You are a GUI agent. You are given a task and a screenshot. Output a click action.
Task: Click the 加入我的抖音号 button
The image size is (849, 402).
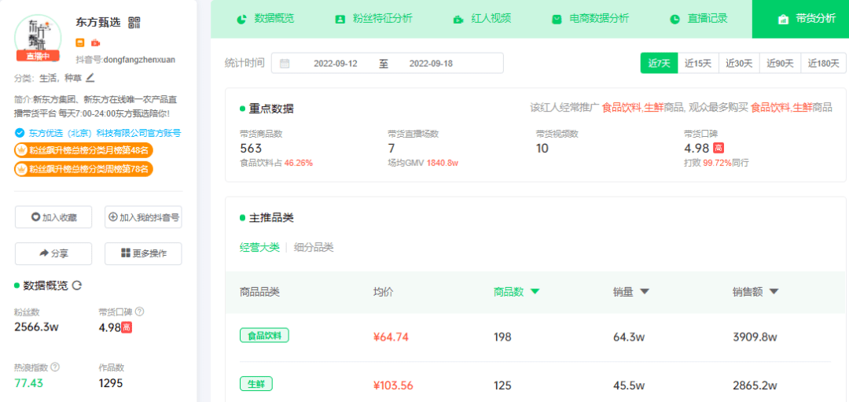click(143, 217)
